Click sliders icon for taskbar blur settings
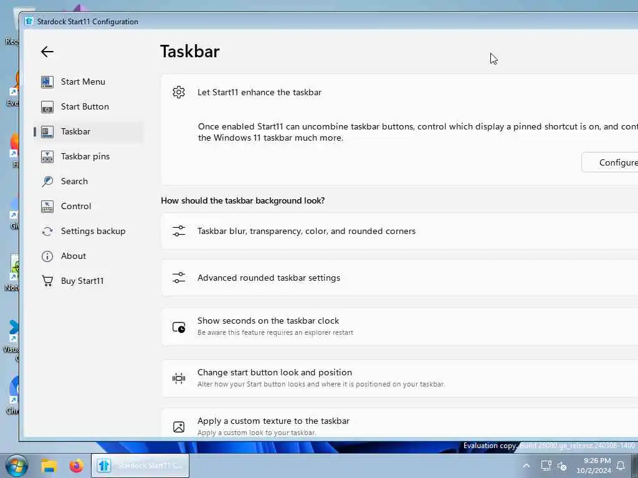 coord(179,231)
